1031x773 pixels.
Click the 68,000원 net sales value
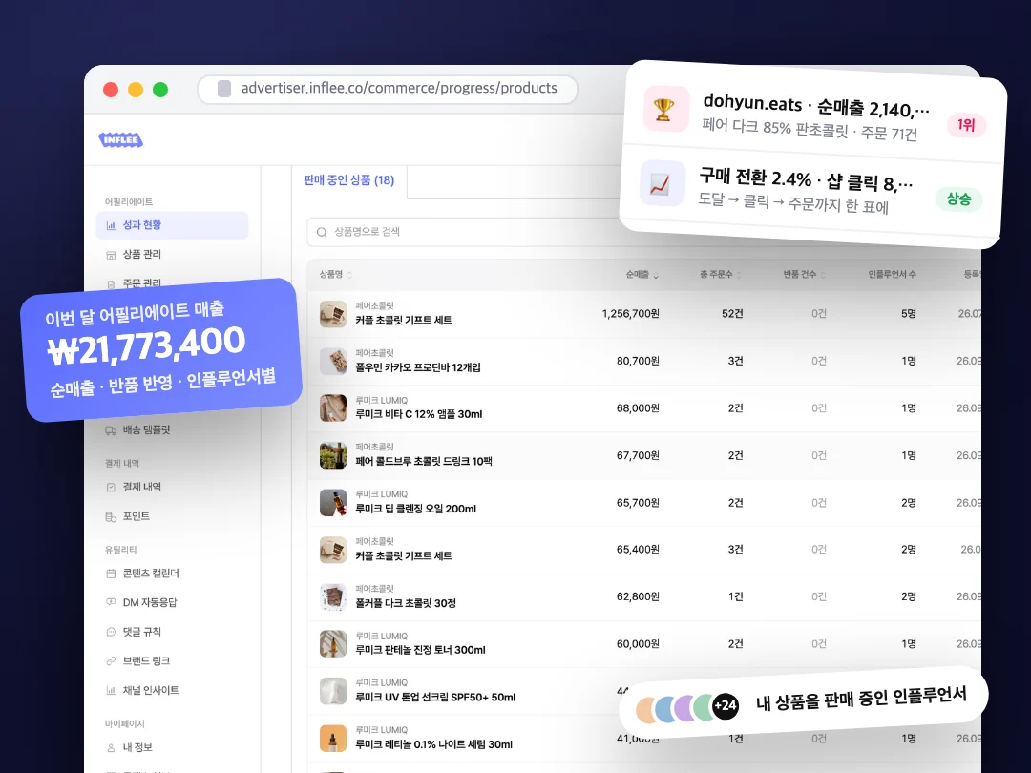[638, 408]
